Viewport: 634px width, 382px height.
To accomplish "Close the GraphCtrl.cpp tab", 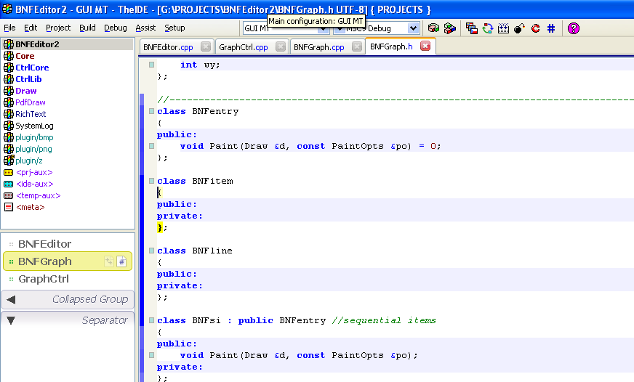I will tap(281, 46).
